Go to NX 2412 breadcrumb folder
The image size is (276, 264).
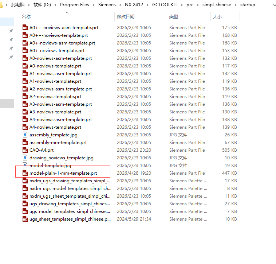coord(134,5)
